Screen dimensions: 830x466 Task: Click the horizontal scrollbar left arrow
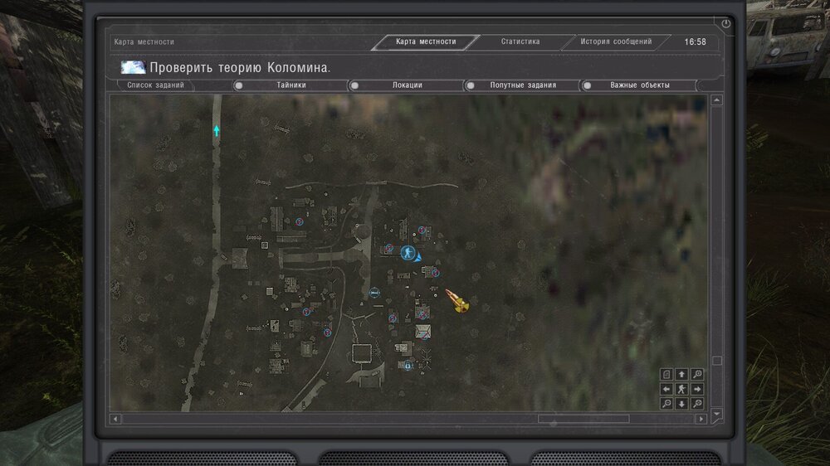point(115,419)
